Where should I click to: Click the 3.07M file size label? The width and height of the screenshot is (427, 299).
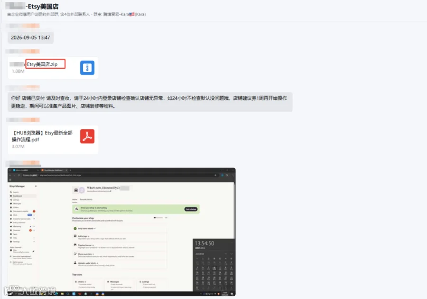coord(18,146)
